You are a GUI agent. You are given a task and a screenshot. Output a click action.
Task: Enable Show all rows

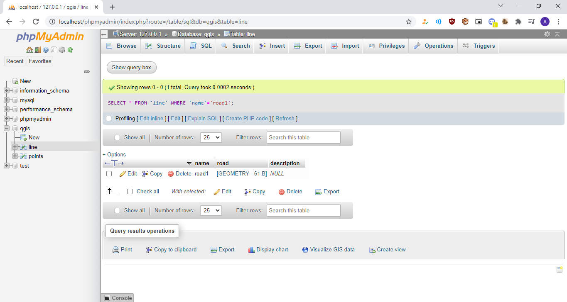[117, 137]
